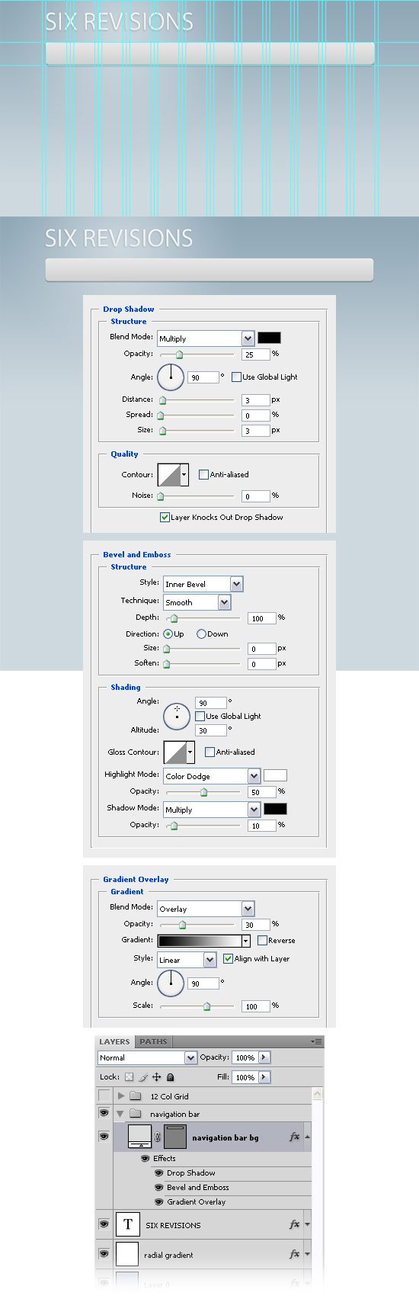Click the navigation bar folder icon
Screen dimensions: 419x1296
click(x=136, y=1114)
